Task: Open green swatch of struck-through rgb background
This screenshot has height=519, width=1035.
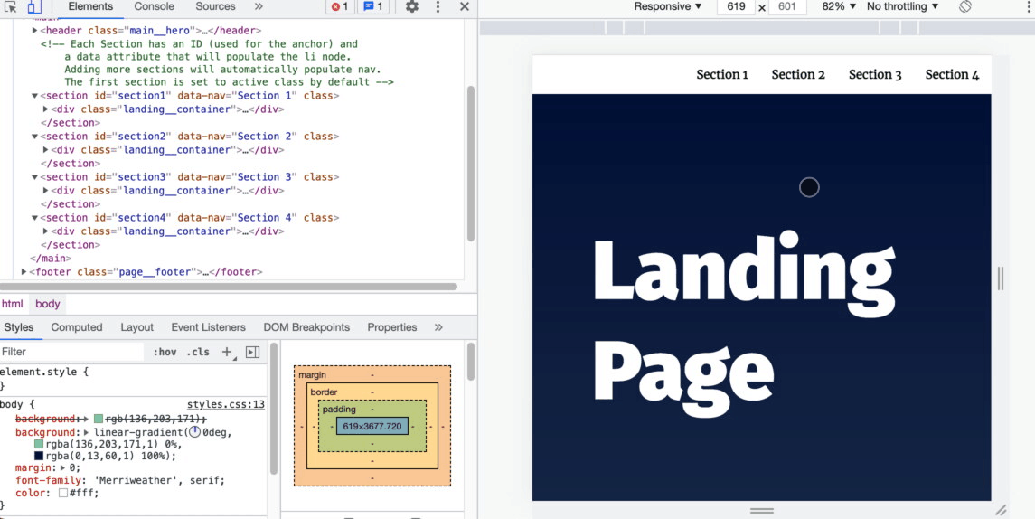Action: tap(99, 419)
